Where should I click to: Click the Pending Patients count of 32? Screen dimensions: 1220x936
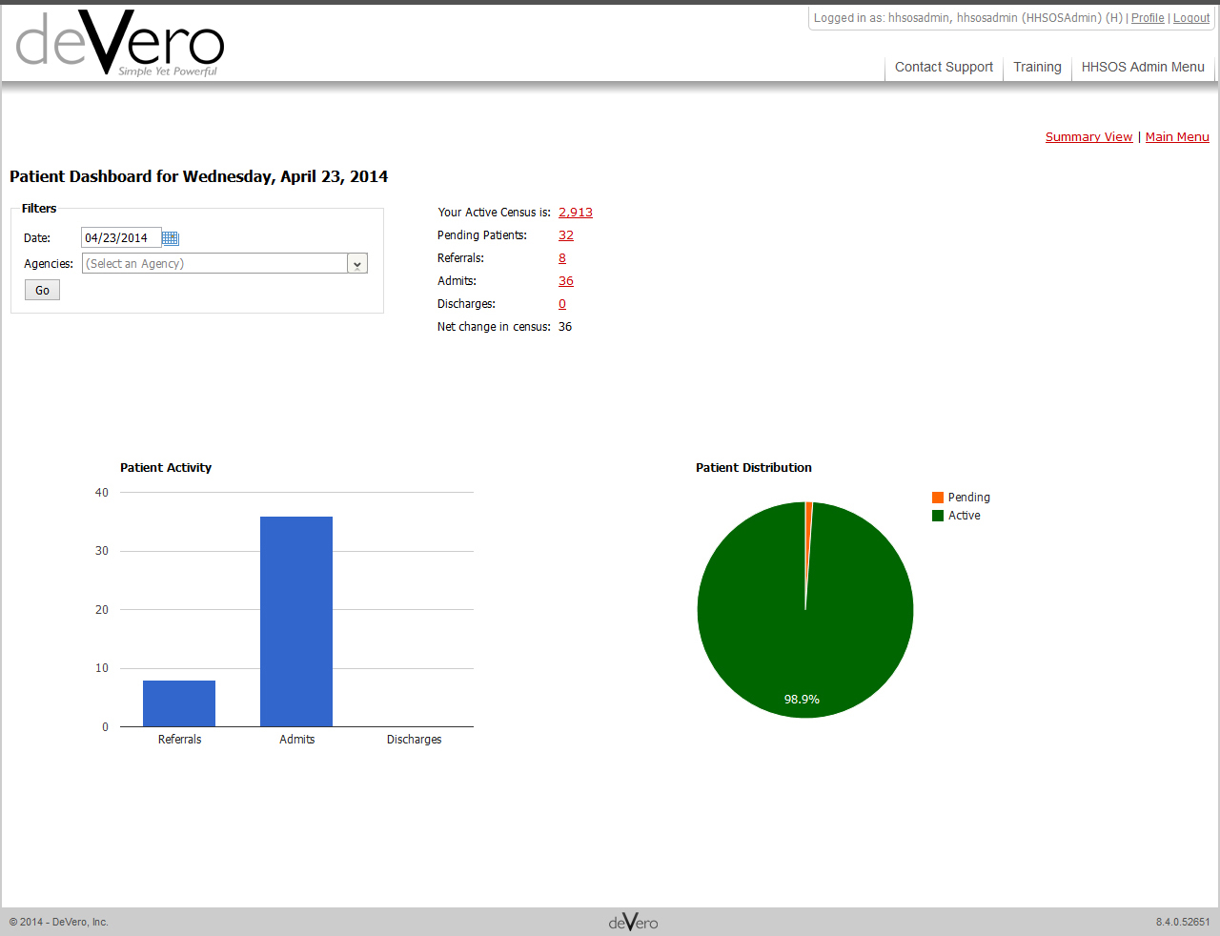point(566,234)
